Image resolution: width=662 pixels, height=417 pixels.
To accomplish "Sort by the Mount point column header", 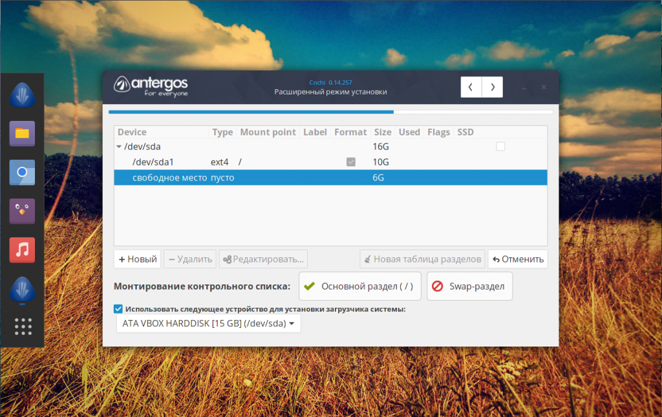I will pyautogui.click(x=268, y=132).
